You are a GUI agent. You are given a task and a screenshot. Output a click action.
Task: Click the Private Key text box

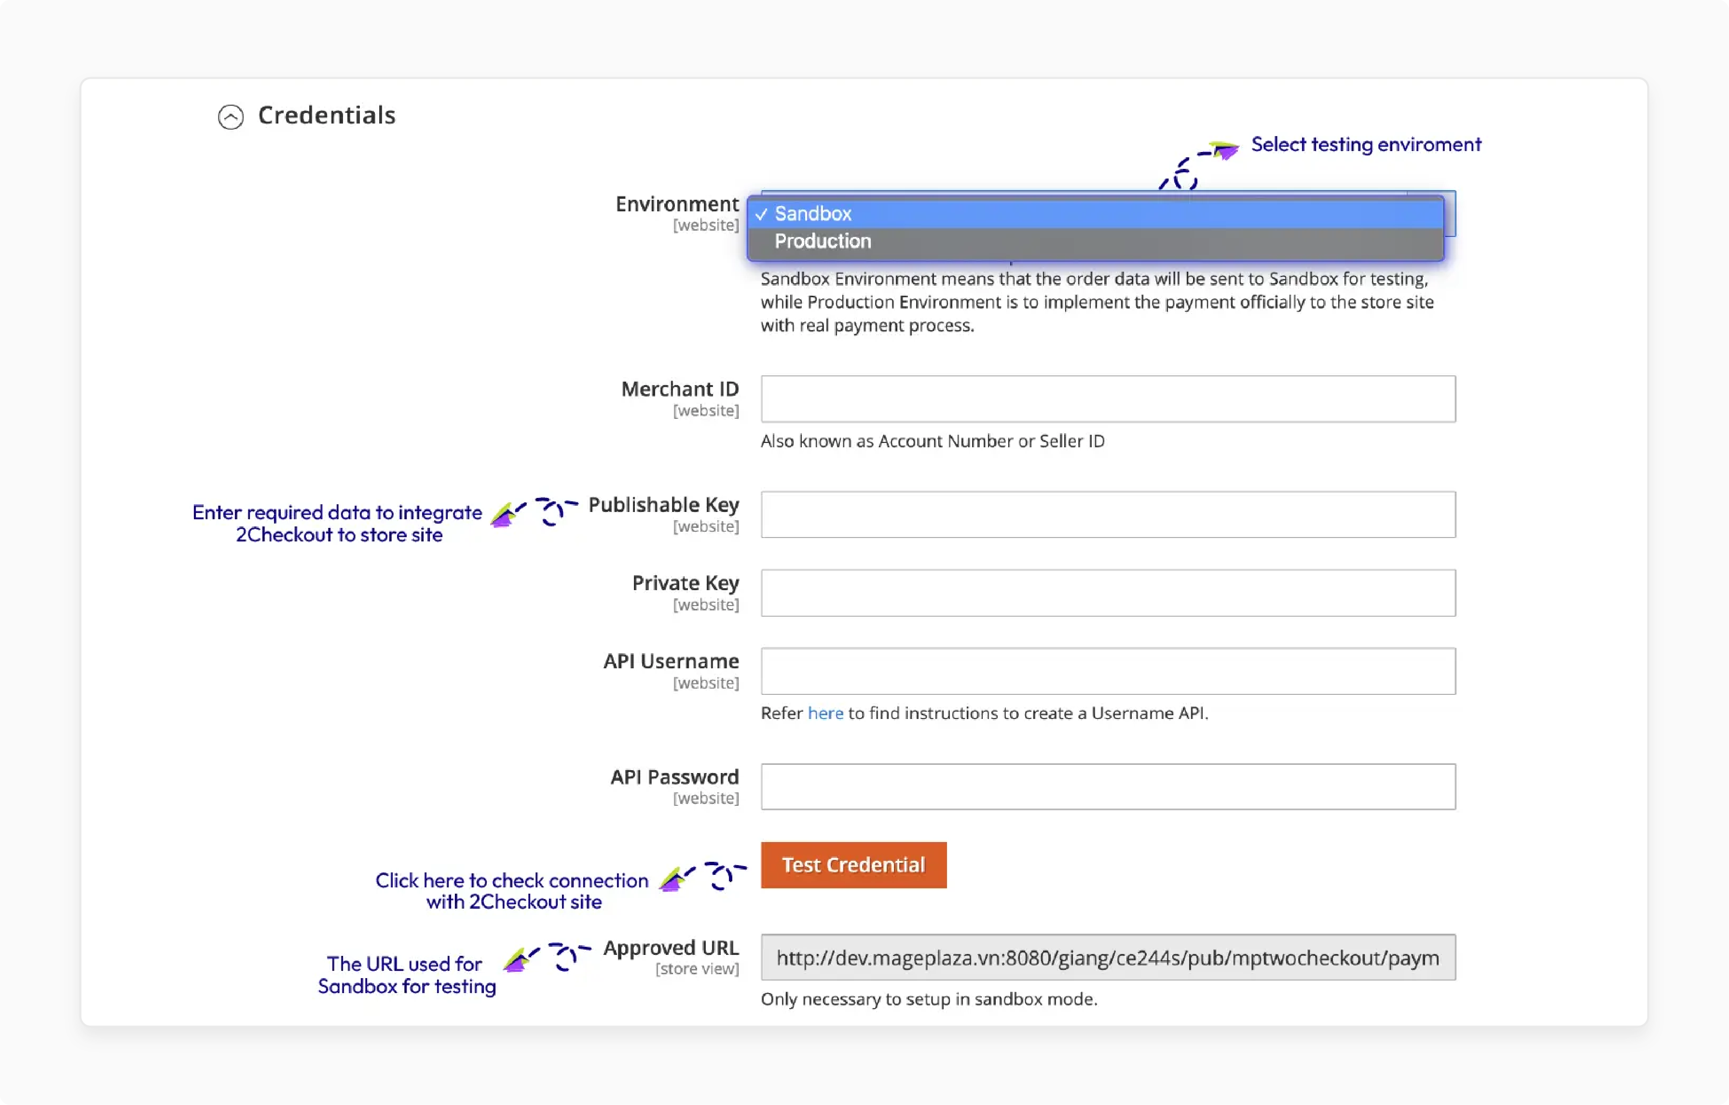click(1108, 593)
